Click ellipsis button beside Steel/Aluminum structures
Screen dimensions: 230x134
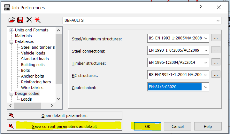tap(216, 38)
